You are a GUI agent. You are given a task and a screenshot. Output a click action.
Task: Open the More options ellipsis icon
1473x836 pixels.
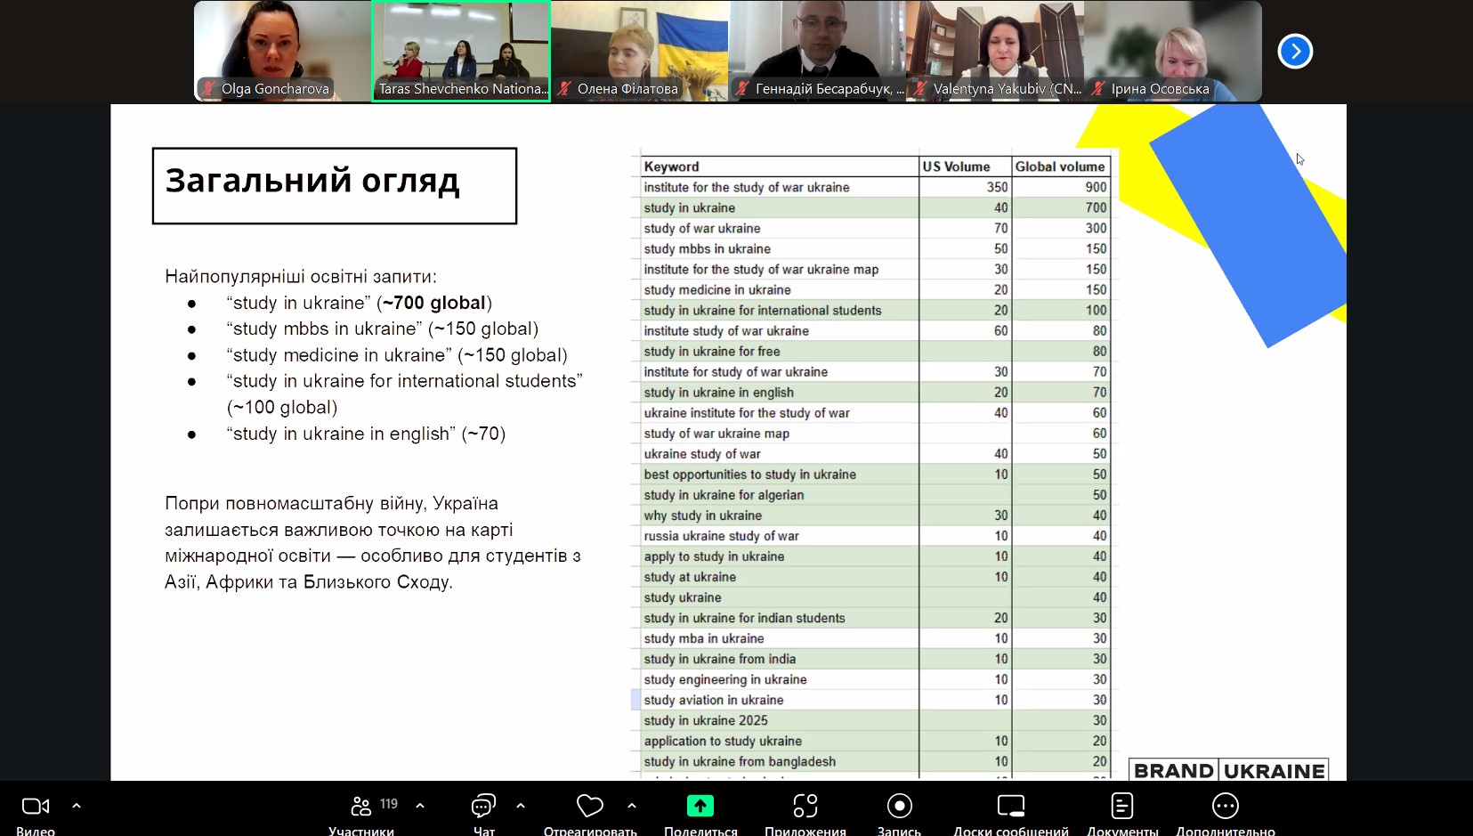[1225, 807]
